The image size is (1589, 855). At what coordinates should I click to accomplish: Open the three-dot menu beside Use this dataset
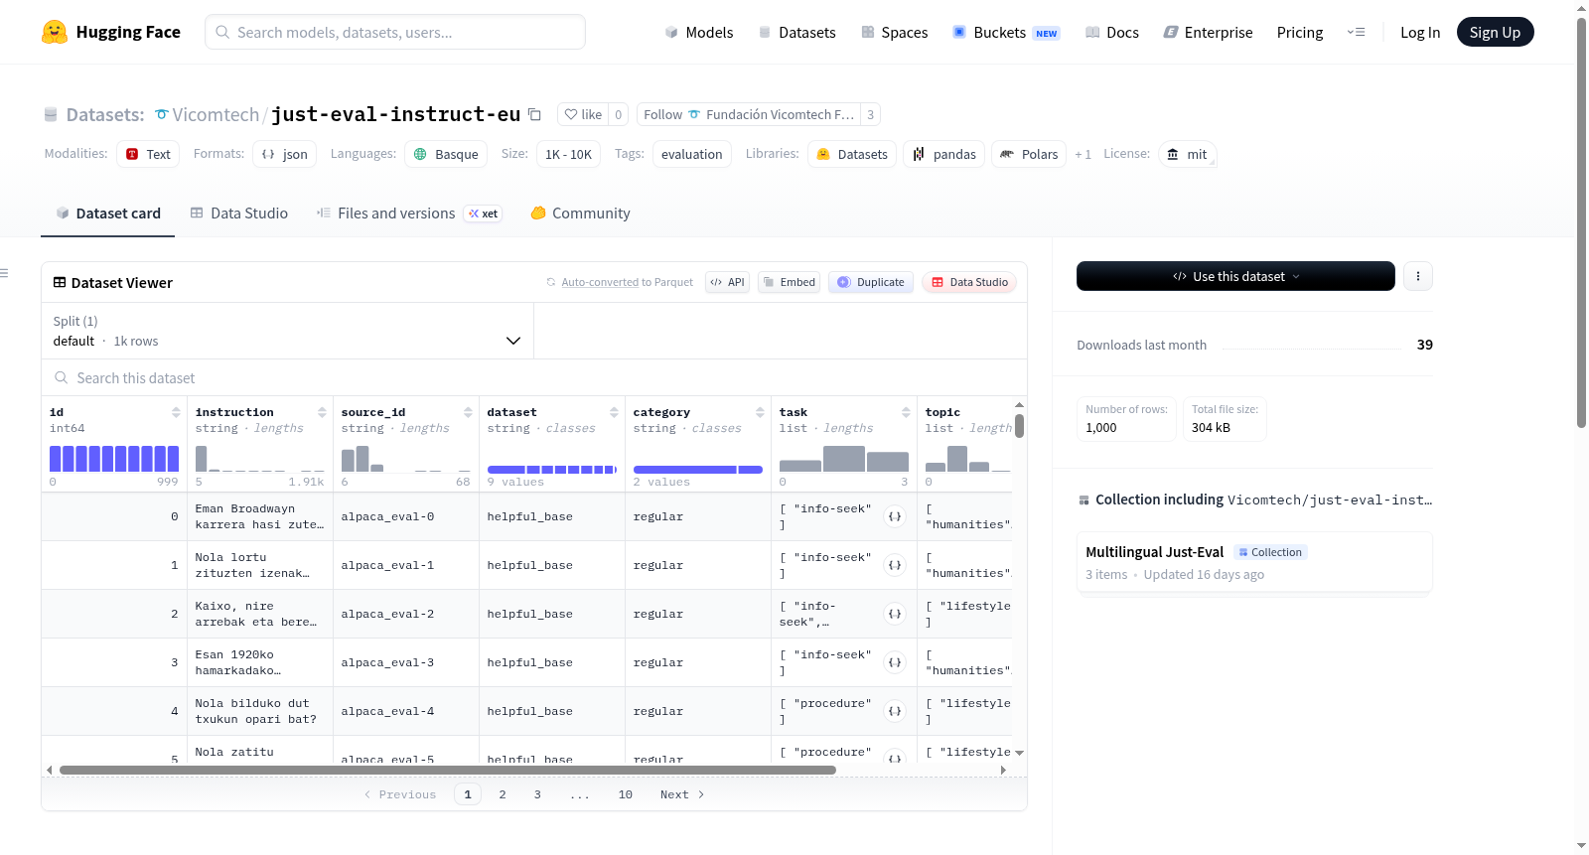pos(1418,276)
